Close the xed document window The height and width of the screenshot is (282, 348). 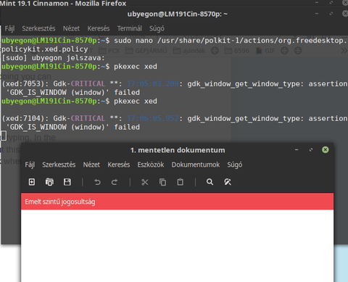point(326,150)
